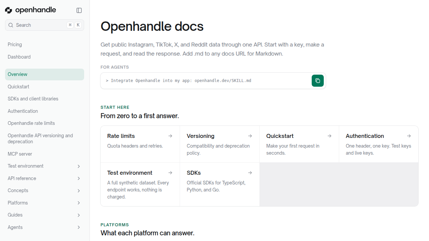Click the arrow on the Versioning card
The image size is (429, 241).
pyautogui.click(x=250, y=136)
